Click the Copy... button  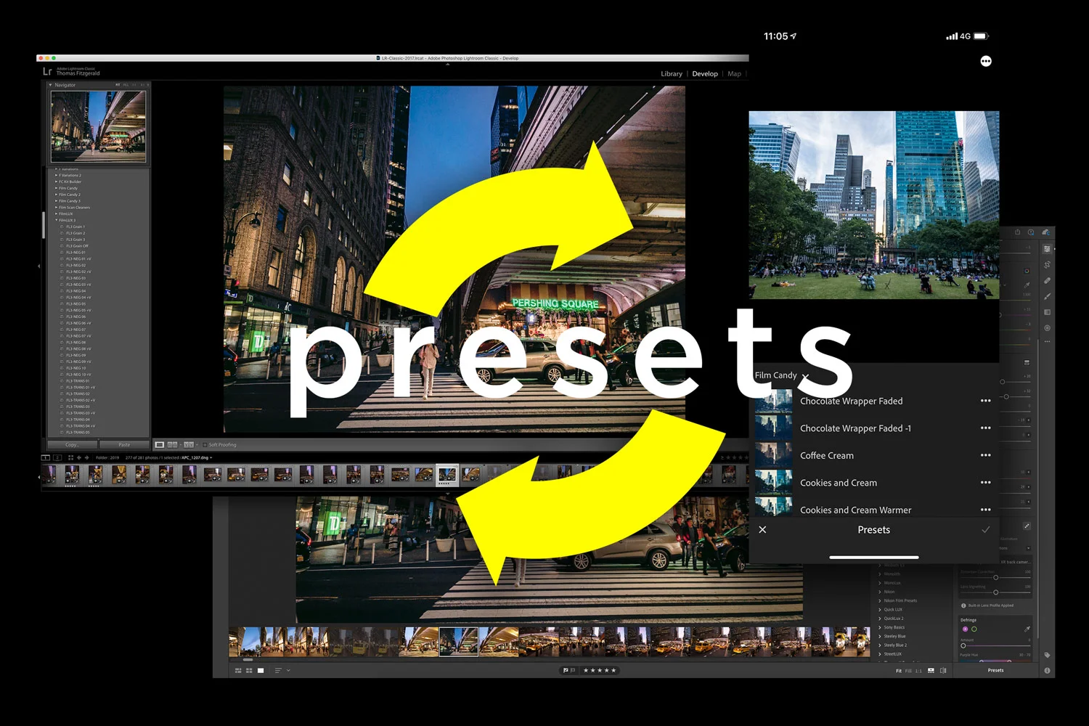pos(72,445)
